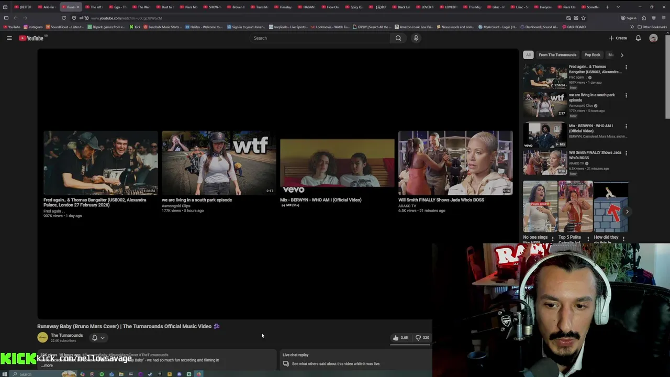Open the GIPHY bookmark
This screenshot has height=377, width=670.
pos(372,27)
